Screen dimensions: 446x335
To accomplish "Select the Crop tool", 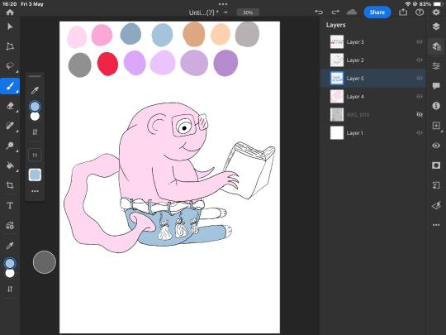I will point(10,185).
